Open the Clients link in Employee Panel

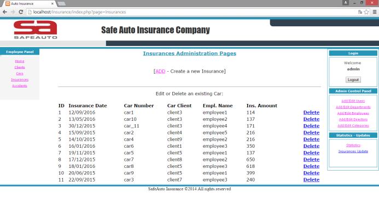pyautogui.click(x=20, y=67)
